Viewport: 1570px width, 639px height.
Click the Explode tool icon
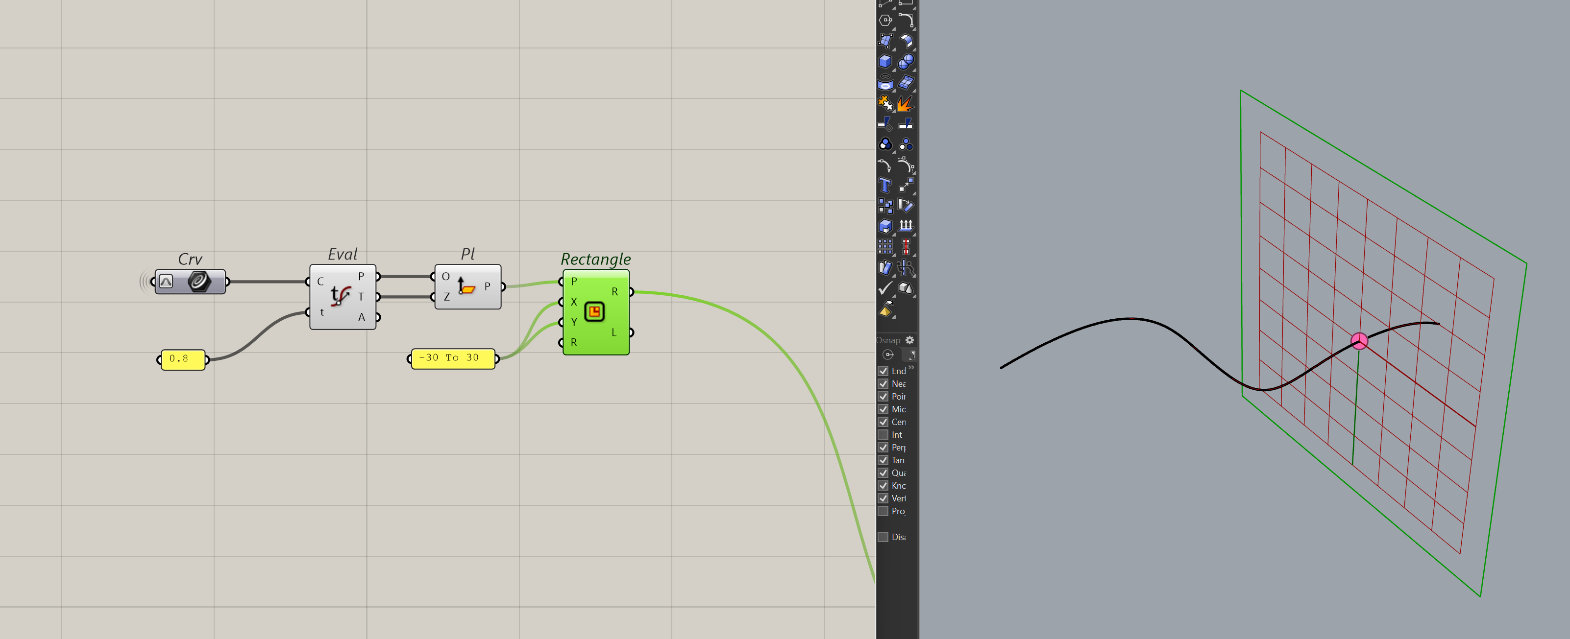[x=906, y=103]
